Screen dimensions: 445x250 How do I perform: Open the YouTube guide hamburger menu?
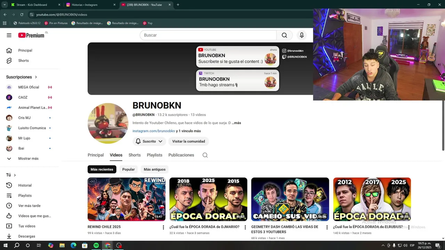[9, 35]
